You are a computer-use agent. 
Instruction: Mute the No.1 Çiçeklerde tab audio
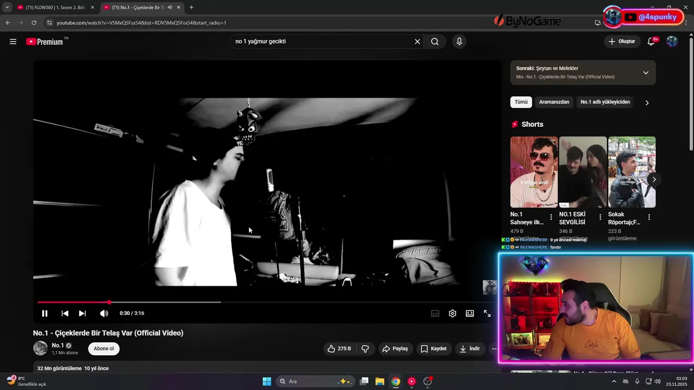[x=170, y=8]
